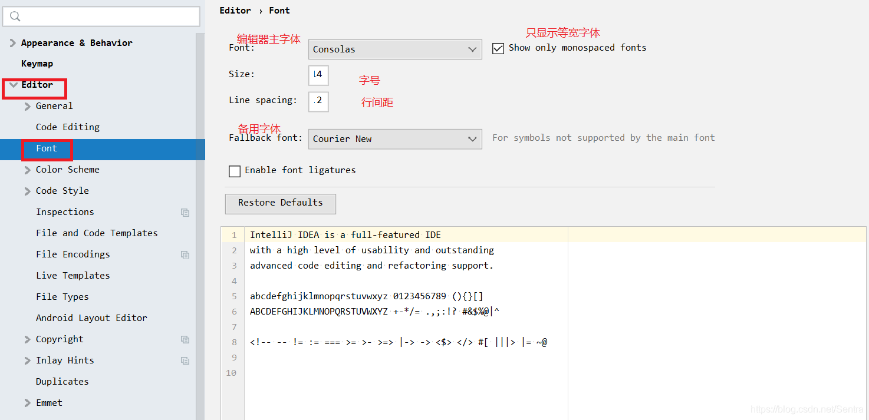Click the settings search field
The height and width of the screenshot is (420, 869).
click(101, 16)
